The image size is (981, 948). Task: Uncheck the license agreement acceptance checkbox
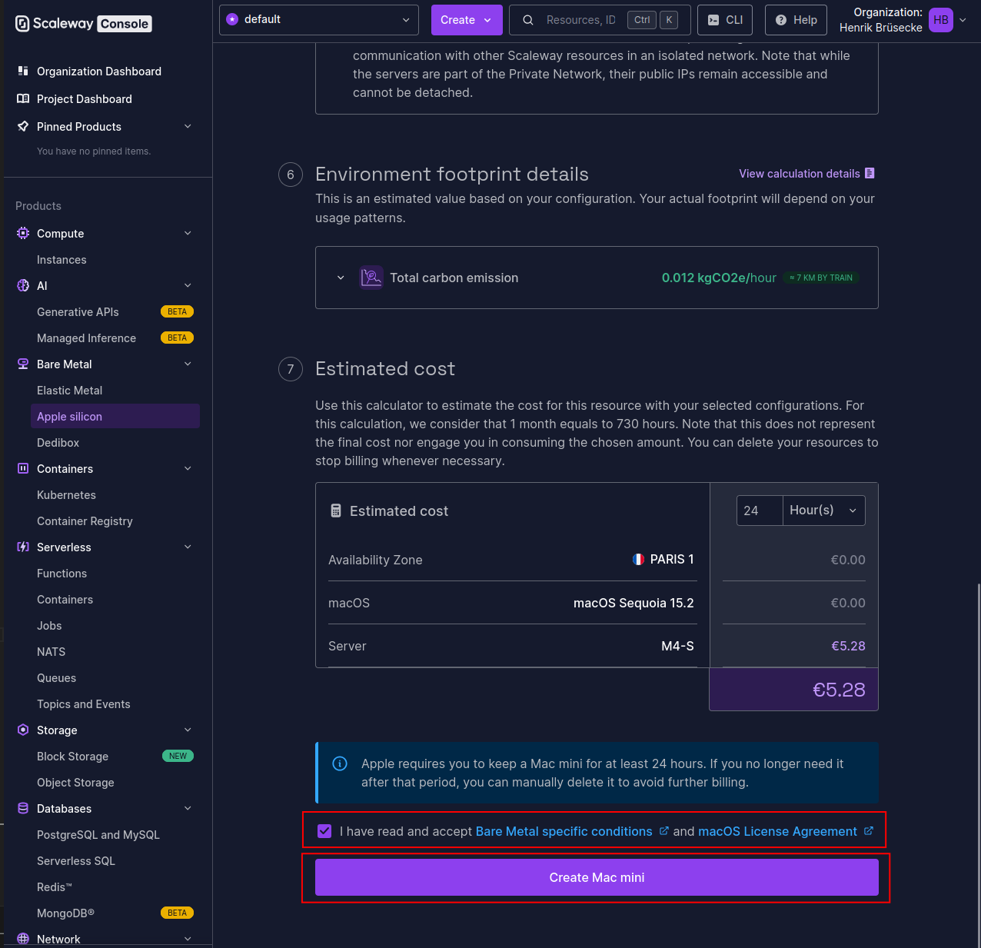tap(324, 831)
